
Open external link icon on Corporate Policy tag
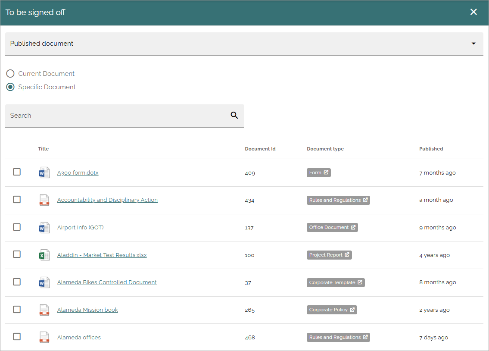[x=352, y=310]
